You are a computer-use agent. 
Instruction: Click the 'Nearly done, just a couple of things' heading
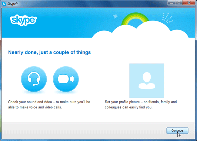(49, 52)
